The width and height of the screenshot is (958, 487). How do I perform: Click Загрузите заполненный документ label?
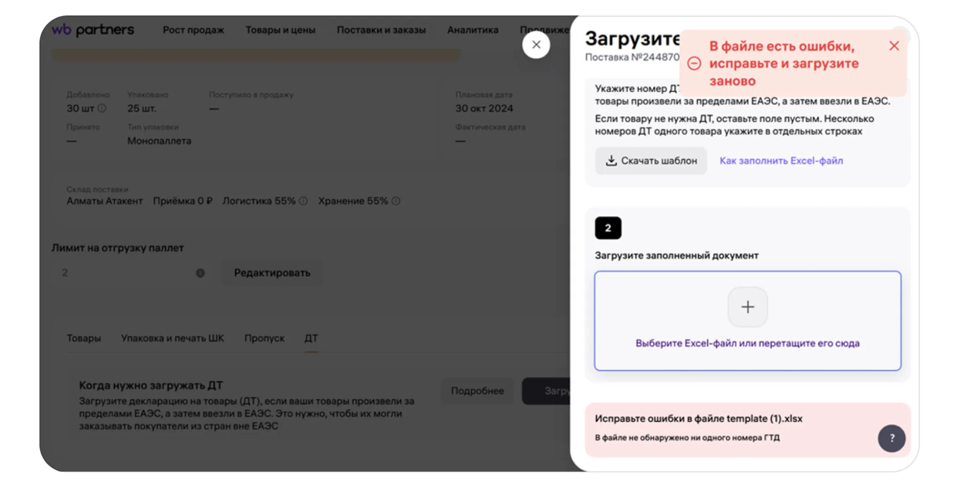pyautogui.click(x=677, y=255)
